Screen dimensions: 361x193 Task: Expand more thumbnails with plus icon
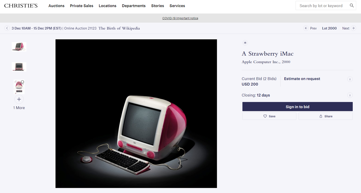pyautogui.click(x=19, y=99)
